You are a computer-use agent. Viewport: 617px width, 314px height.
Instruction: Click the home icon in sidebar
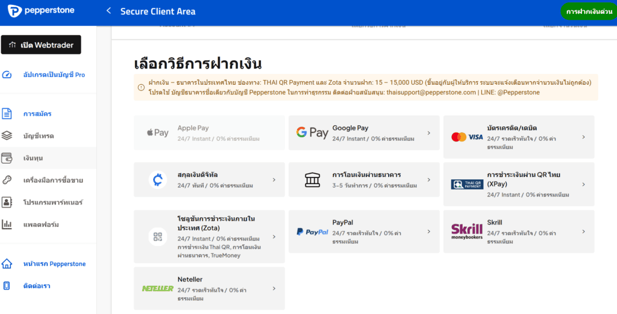tap(7, 263)
